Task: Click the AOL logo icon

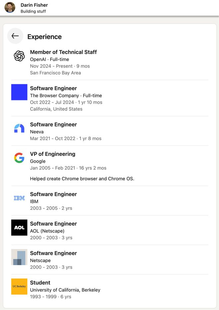Action: (19, 227)
